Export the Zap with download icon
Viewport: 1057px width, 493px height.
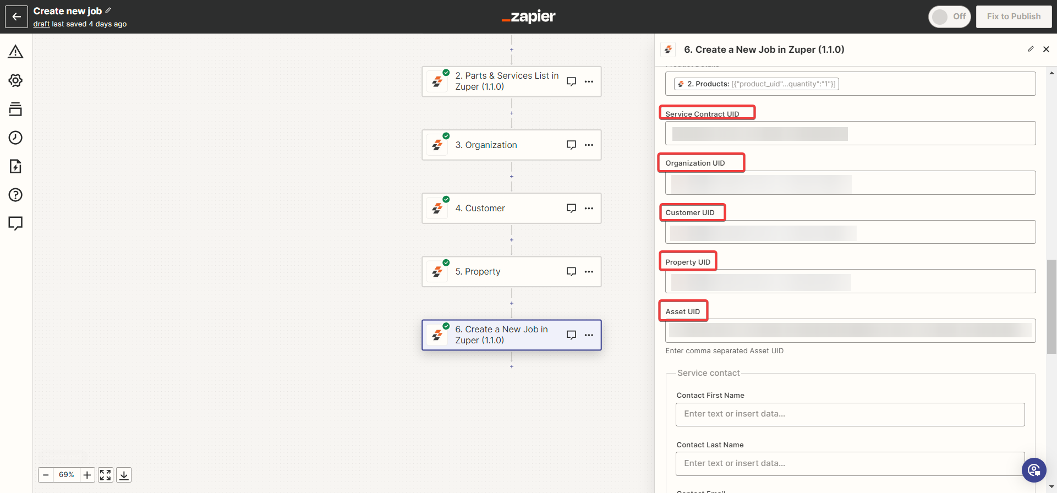(x=124, y=475)
